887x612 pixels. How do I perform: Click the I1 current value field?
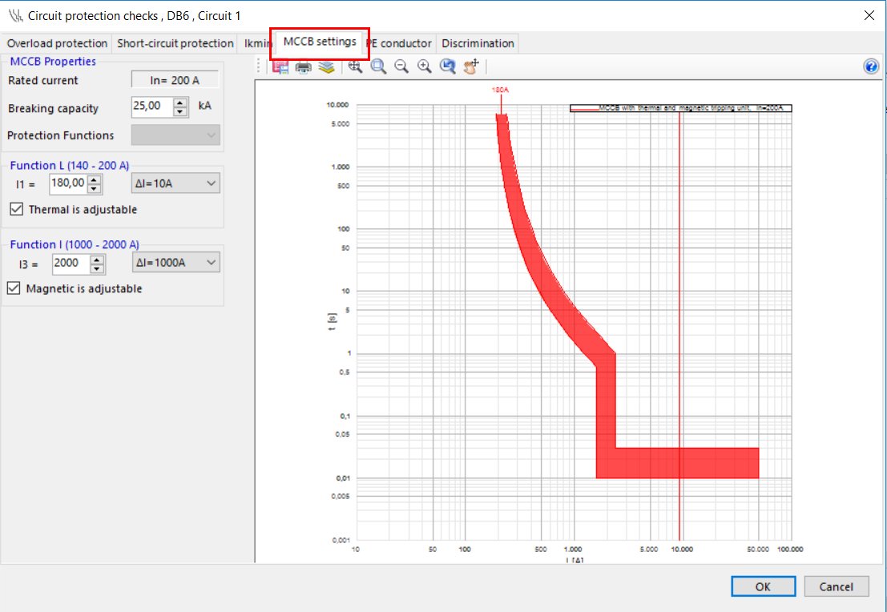(x=67, y=184)
